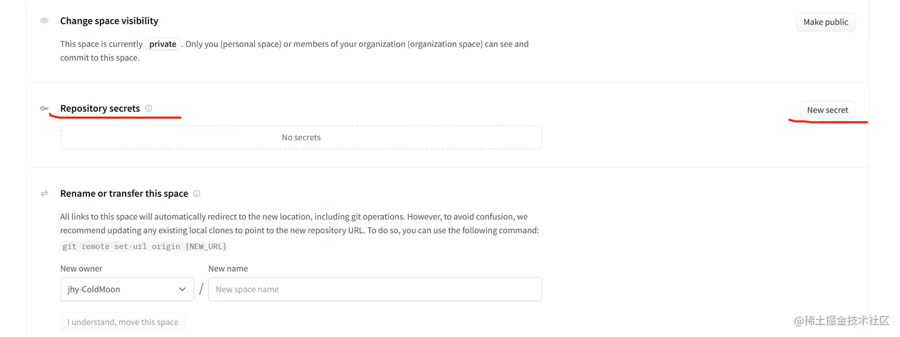Open the info icon next to Repository secrets
900x337 pixels.
point(148,108)
